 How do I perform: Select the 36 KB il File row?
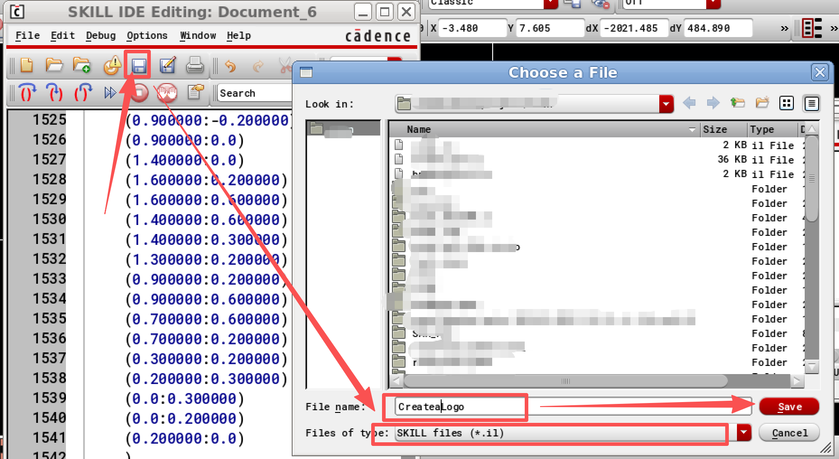click(597, 159)
